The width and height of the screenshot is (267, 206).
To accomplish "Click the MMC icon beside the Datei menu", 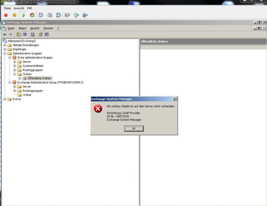I will [4, 28].
